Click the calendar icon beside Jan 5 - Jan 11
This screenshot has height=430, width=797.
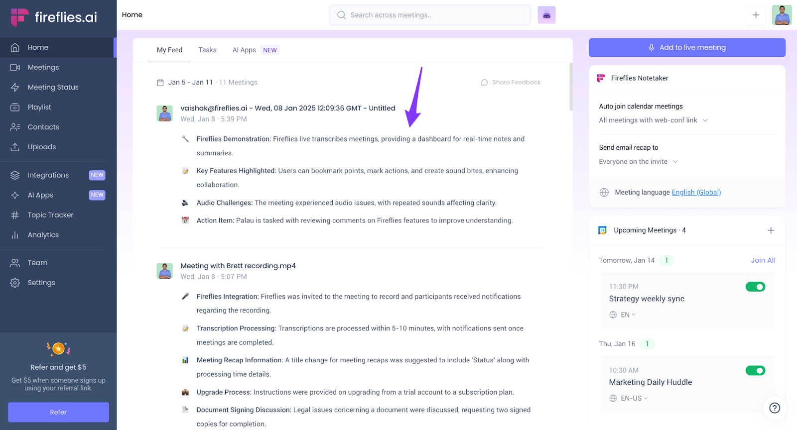(x=160, y=83)
